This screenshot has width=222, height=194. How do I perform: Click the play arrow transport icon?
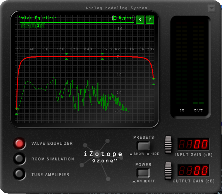pyautogui.click(x=28, y=26)
